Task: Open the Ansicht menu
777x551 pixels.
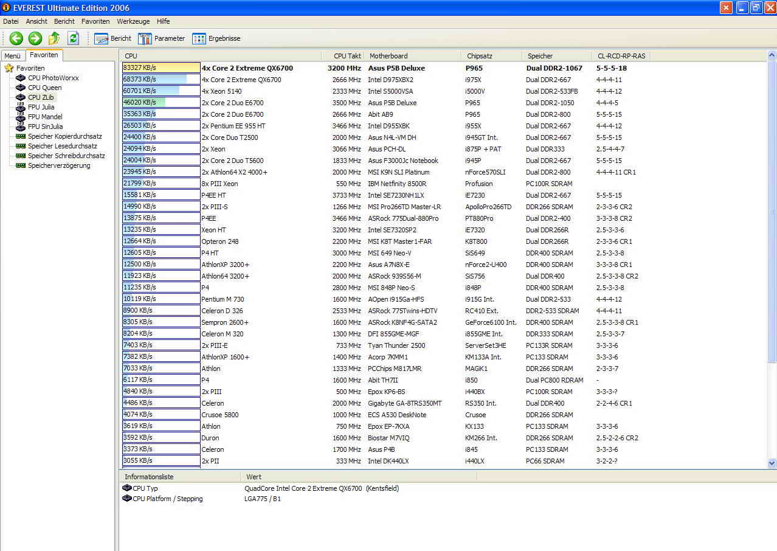Action: coord(36,21)
